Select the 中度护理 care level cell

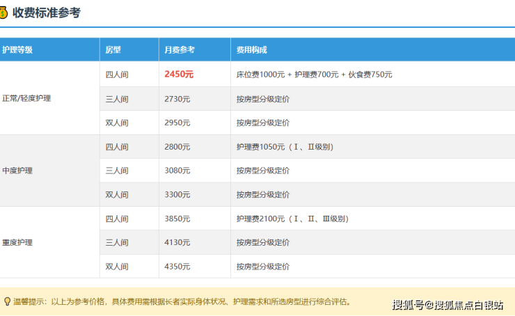tap(17, 171)
